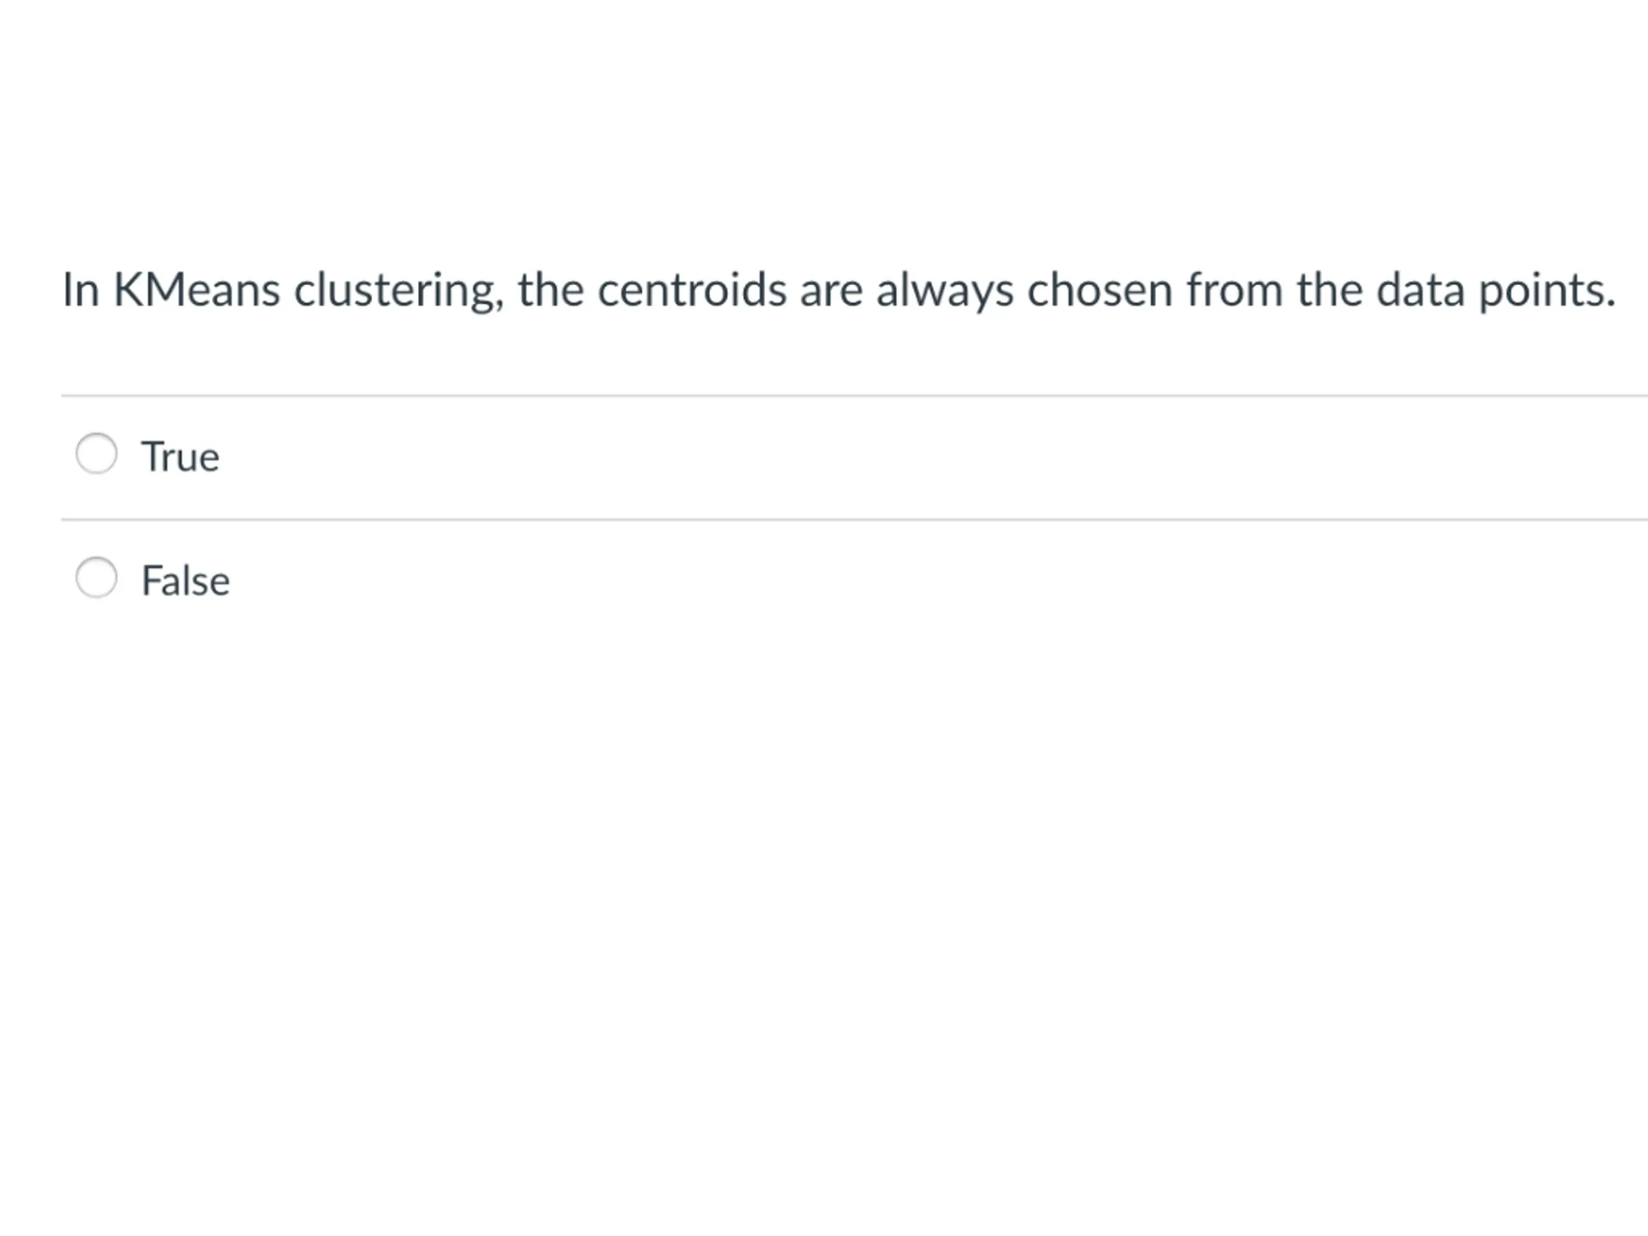The width and height of the screenshot is (1648, 1236).
Task: Select the True radio button
Action: point(97,453)
